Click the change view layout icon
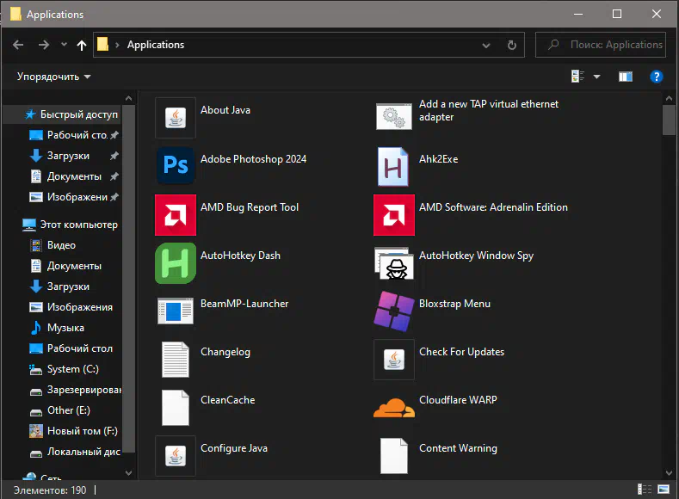This screenshot has width=679, height=499. 577,77
